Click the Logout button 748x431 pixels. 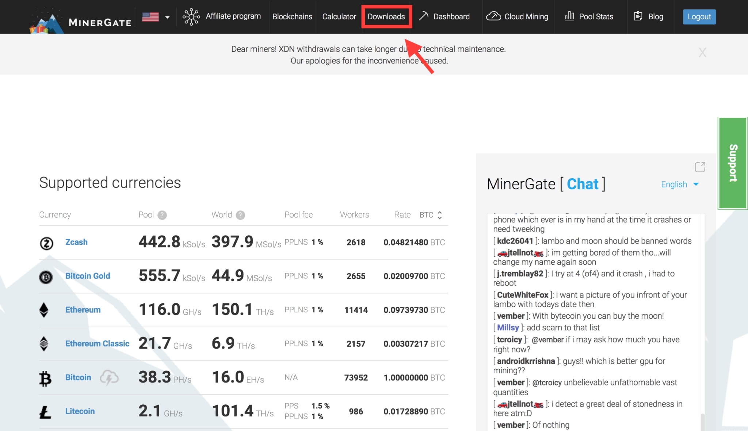coord(699,16)
